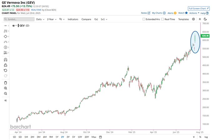
Task: Open the 2-Year period dropdown
Action: 52,19
